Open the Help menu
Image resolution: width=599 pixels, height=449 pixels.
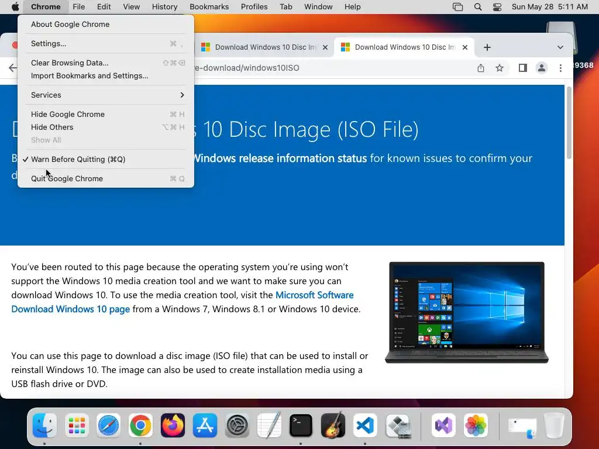pyautogui.click(x=352, y=6)
